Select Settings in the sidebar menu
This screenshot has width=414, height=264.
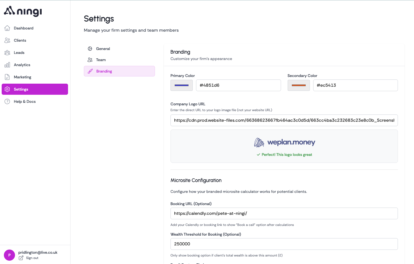point(35,89)
